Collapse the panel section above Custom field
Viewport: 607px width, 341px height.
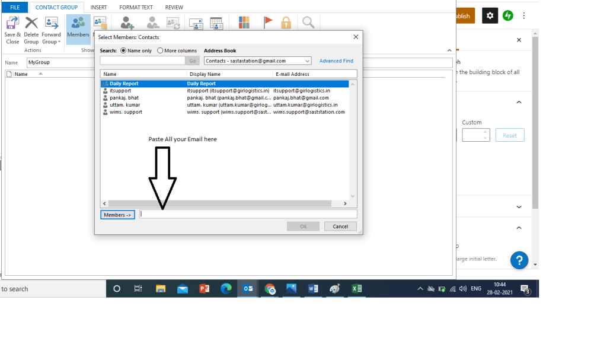click(x=519, y=102)
